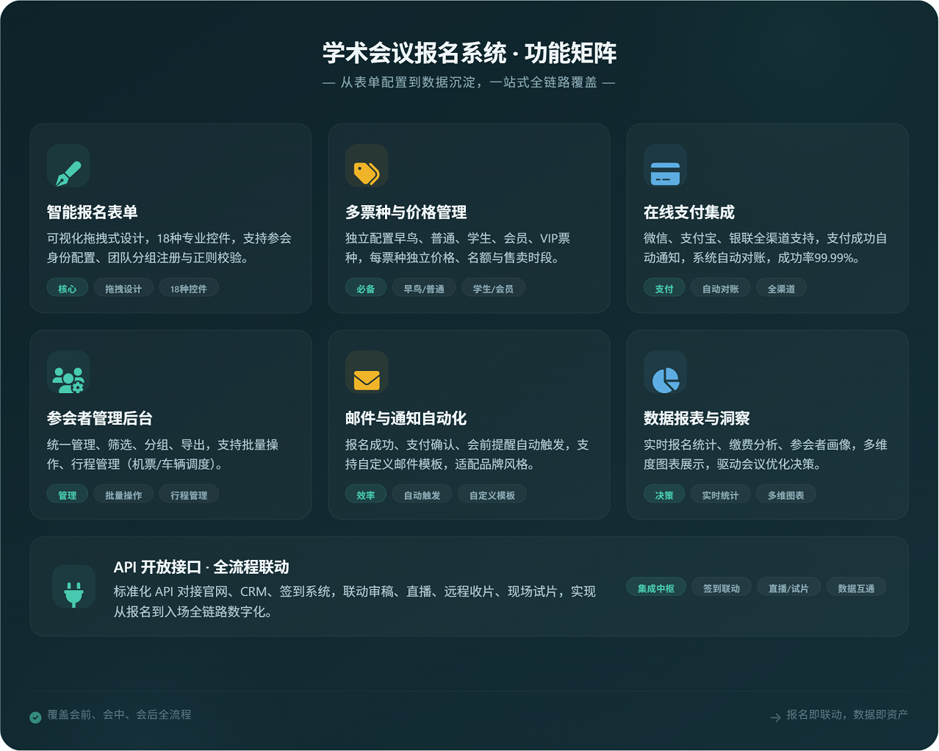This screenshot has width=939, height=751.
Task: Click the plug icon of API 开放接口
Action: coord(73,594)
